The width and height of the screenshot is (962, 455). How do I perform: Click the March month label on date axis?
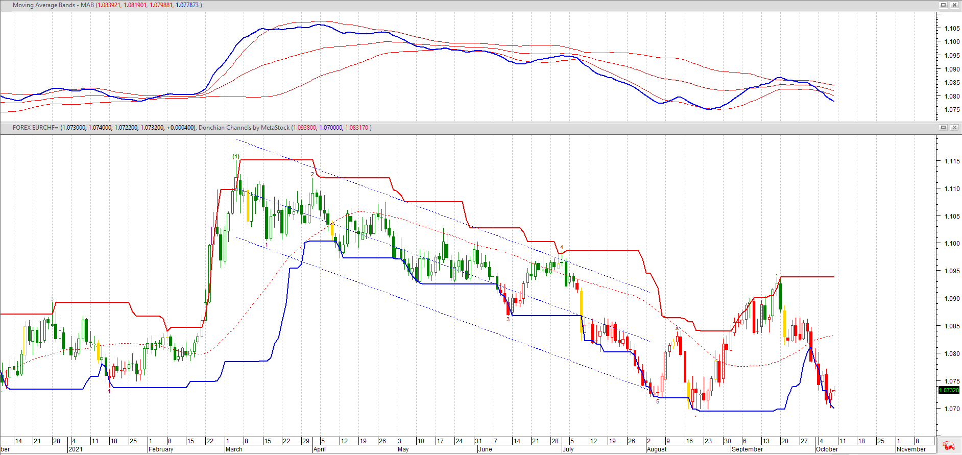[234, 449]
